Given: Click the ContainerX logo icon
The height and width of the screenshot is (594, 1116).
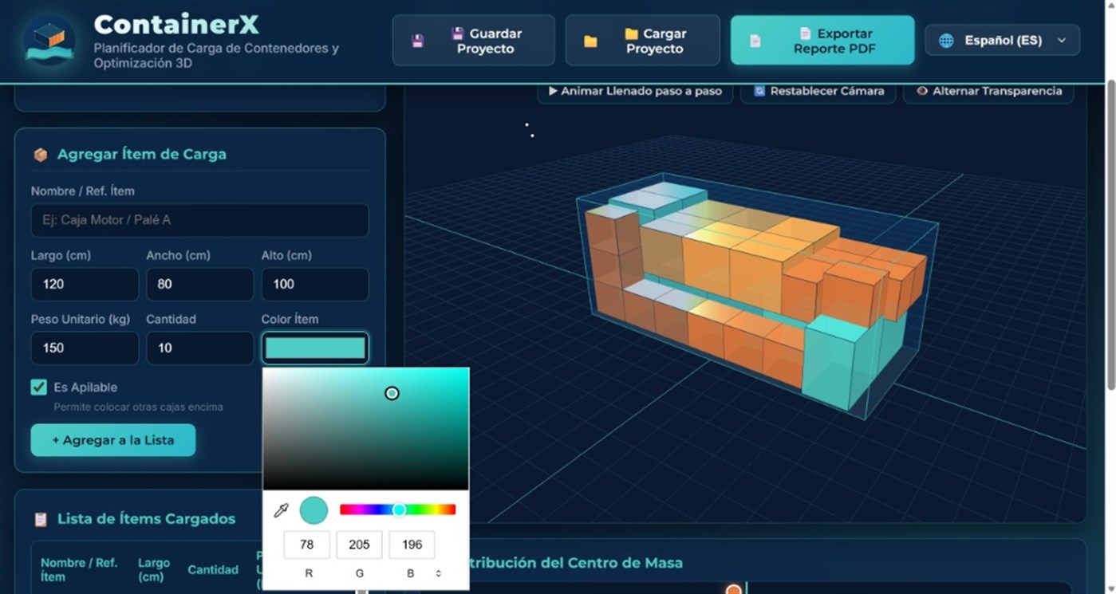Looking at the screenshot, I should tap(49, 41).
